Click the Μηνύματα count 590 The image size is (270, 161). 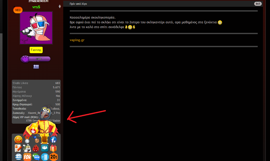click(x=57, y=92)
